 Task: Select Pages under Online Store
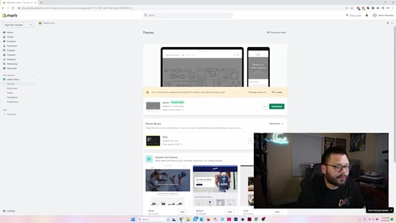[10, 93]
